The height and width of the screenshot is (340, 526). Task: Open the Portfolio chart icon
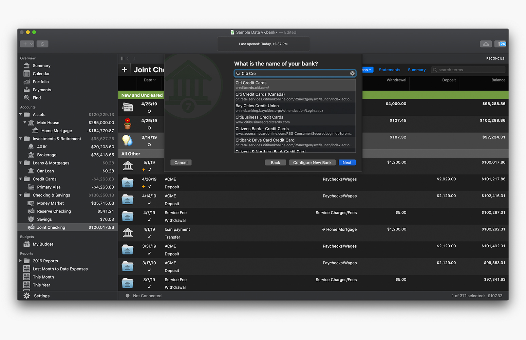click(x=27, y=82)
